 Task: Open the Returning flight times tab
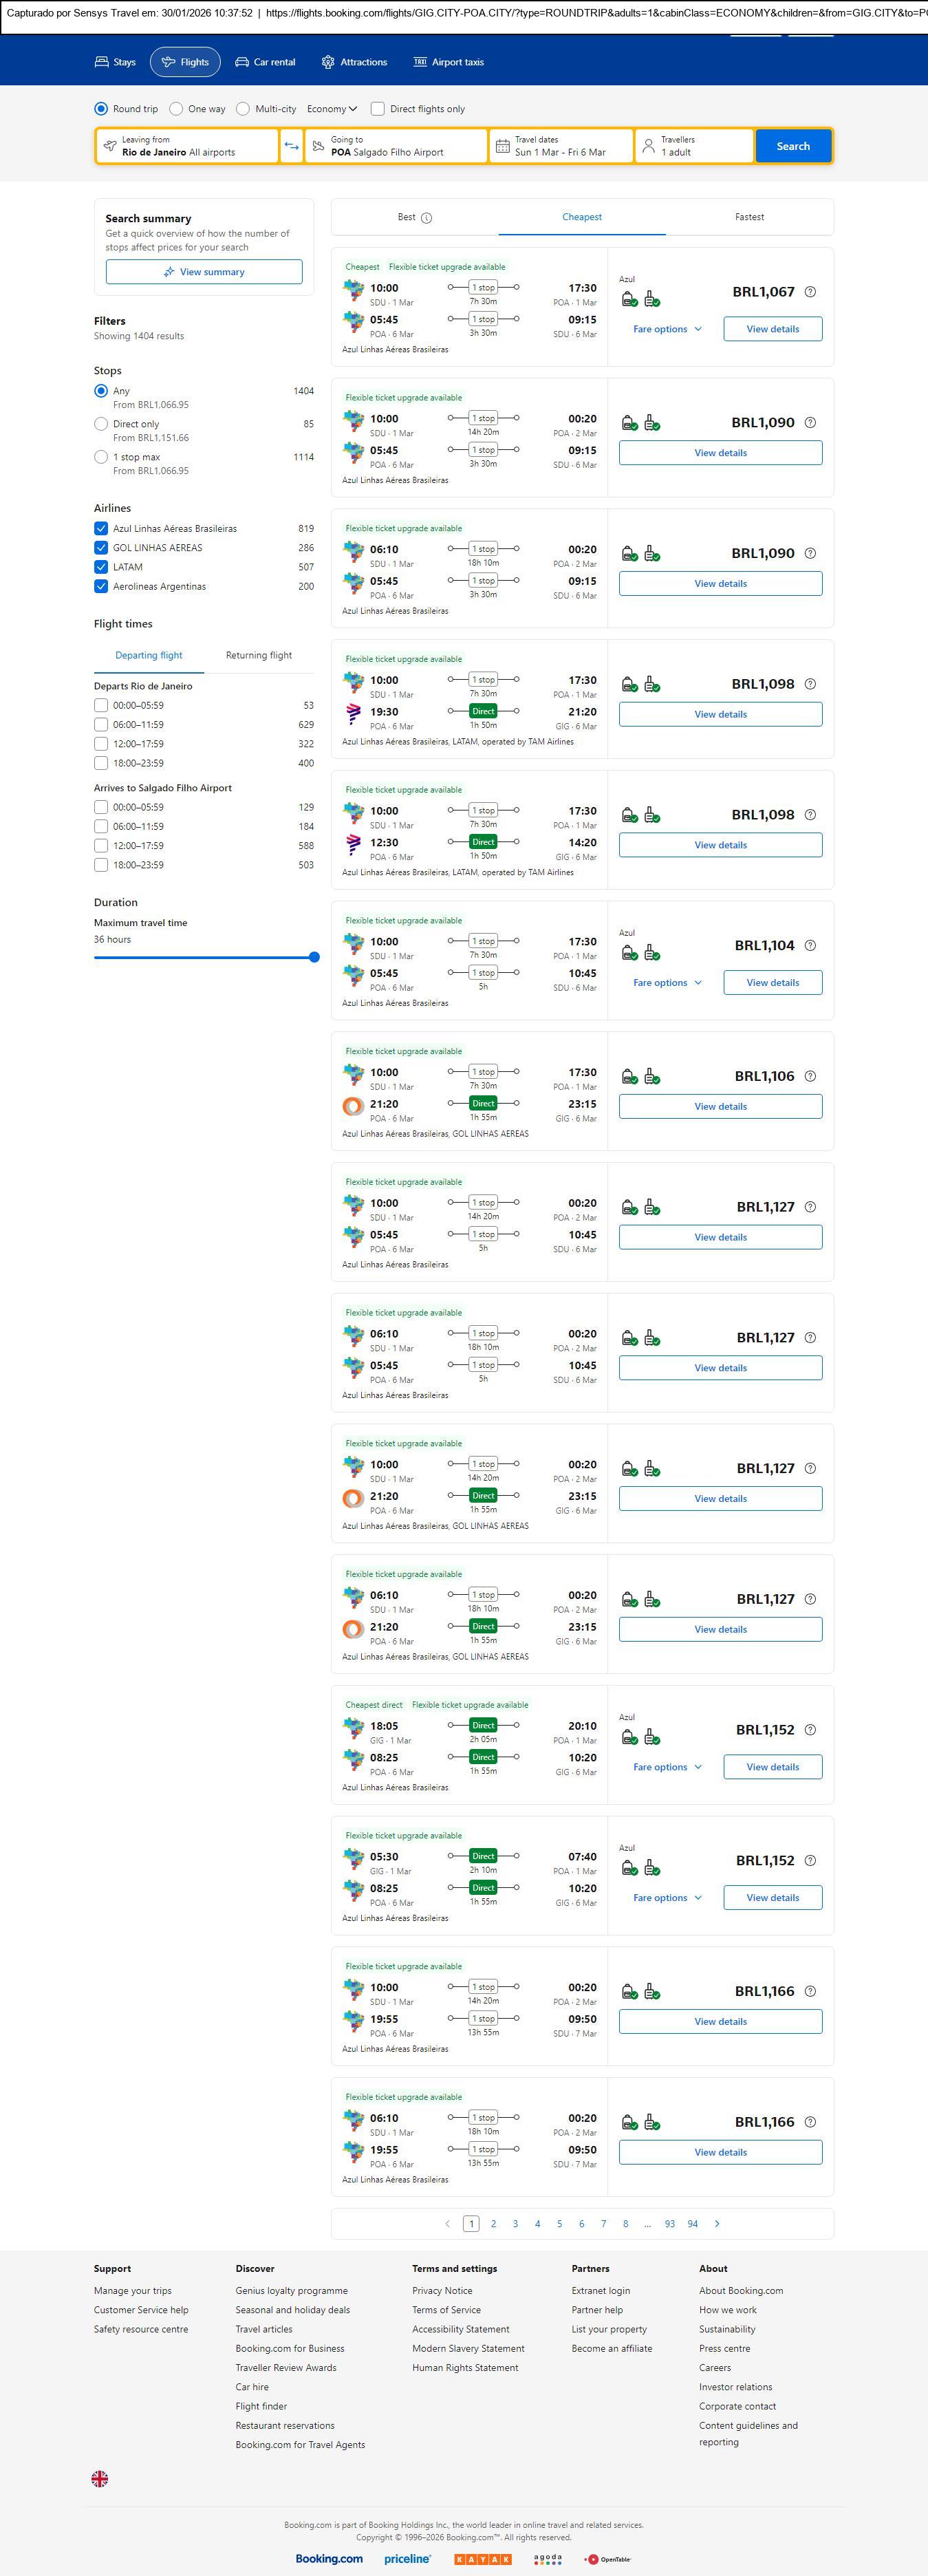(258, 656)
